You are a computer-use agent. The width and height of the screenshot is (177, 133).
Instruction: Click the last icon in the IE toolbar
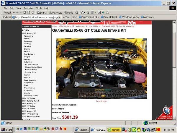[107, 12]
